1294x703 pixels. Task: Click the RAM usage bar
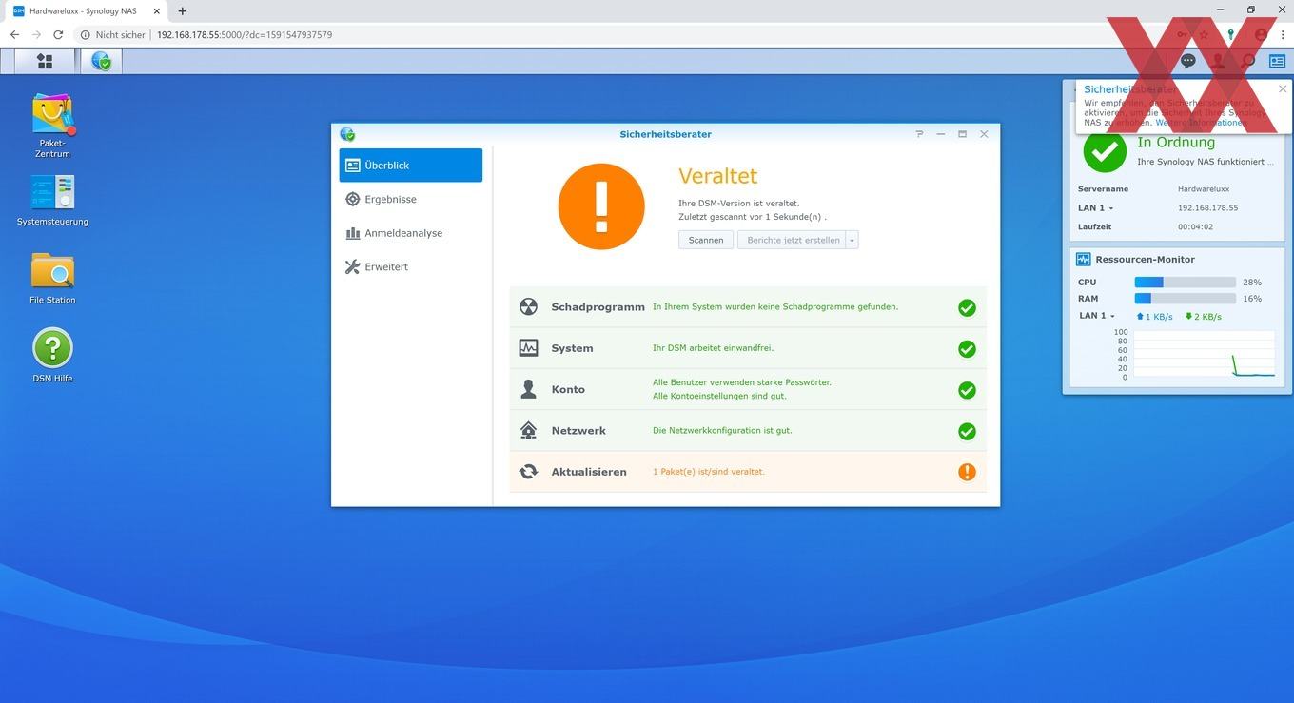point(1185,299)
